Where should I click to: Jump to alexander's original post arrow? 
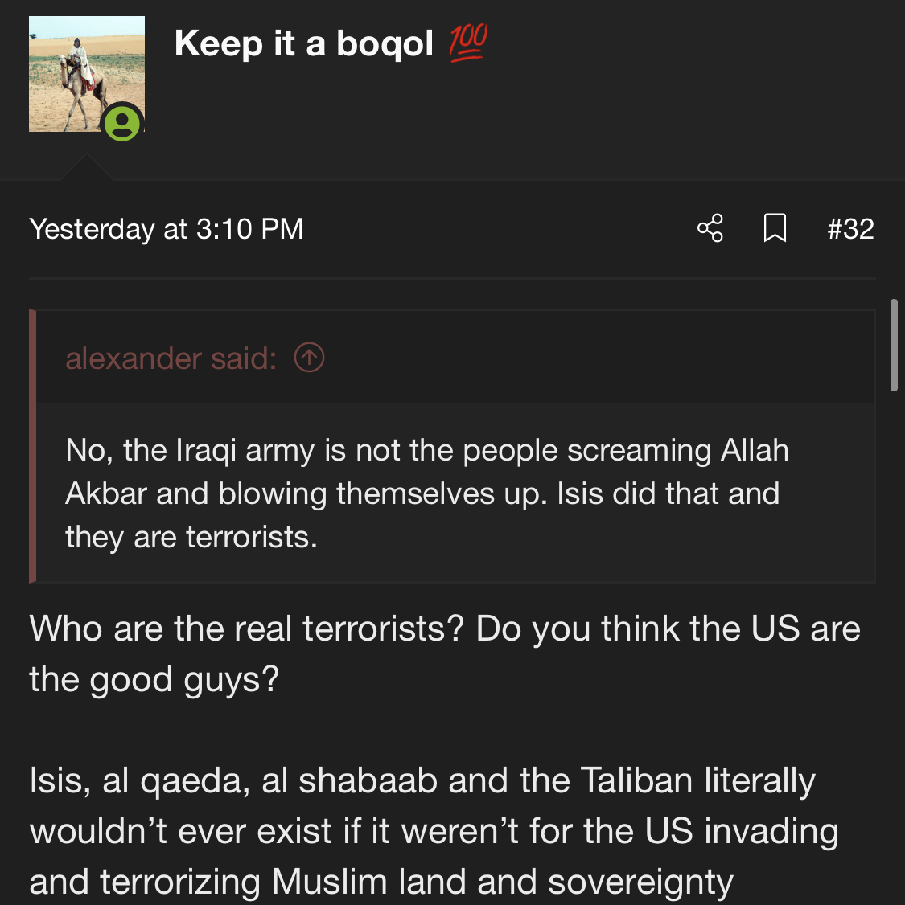point(310,358)
